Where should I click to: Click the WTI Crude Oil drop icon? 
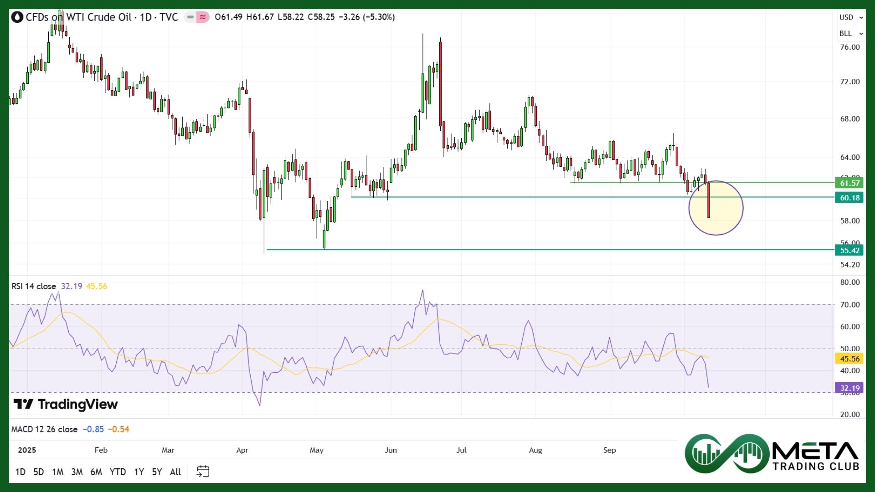[17, 17]
